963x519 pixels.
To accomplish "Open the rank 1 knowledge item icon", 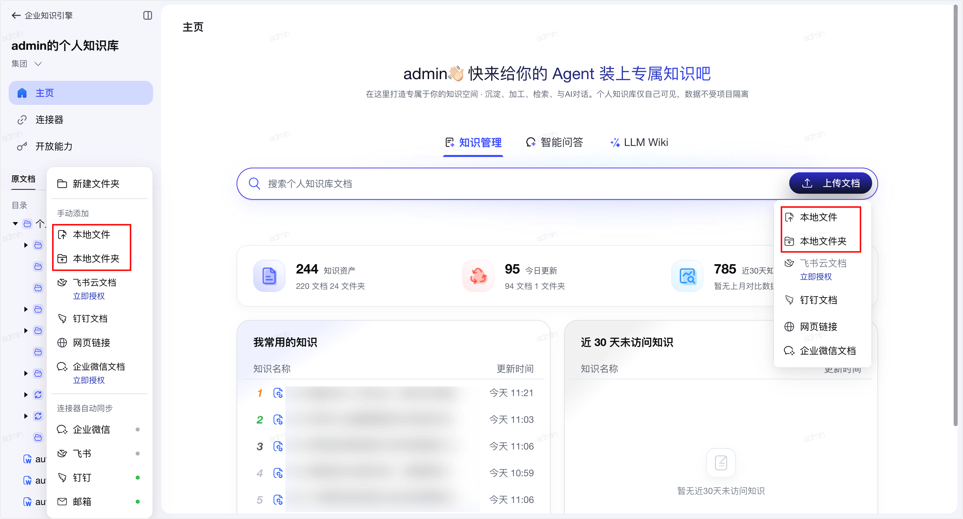I will tap(278, 393).
